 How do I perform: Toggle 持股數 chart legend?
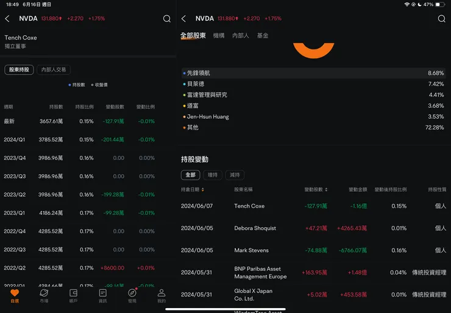click(x=77, y=85)
